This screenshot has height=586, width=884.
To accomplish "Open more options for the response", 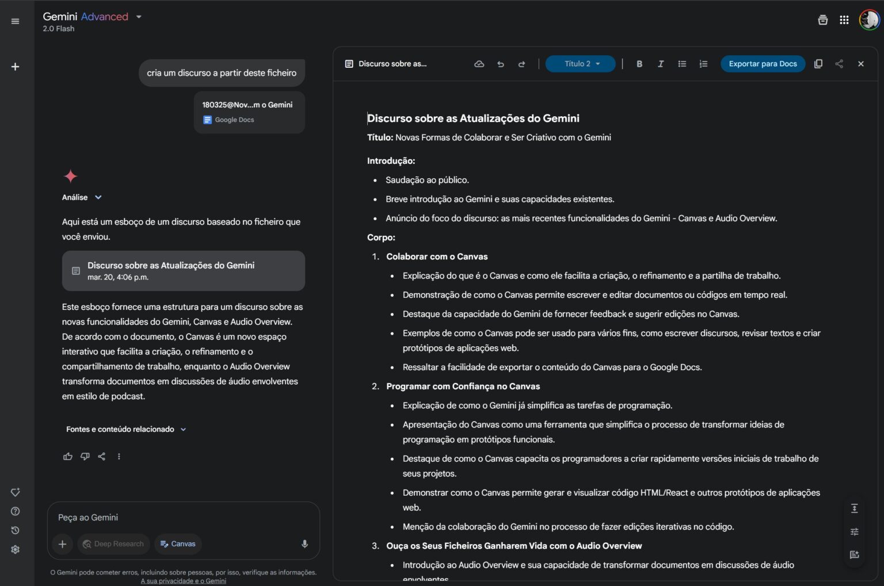I will click(x=119, y=457).
